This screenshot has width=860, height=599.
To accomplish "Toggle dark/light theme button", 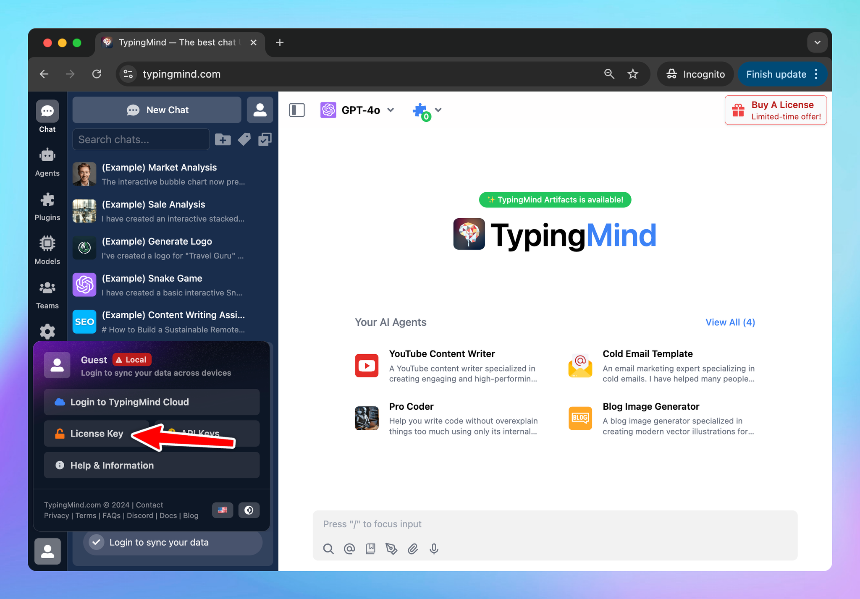I will [249, 510].
